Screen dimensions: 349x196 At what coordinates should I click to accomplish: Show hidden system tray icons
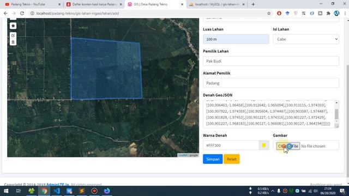tap(273, 191)
